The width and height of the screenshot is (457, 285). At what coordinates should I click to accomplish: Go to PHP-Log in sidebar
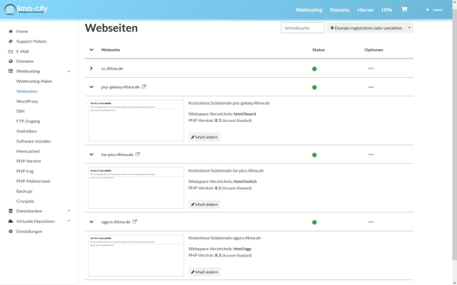tap(25, 171)
